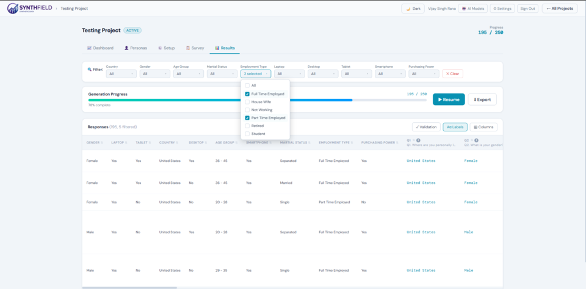Click the Tablet column sort icon

pos(149,142)
